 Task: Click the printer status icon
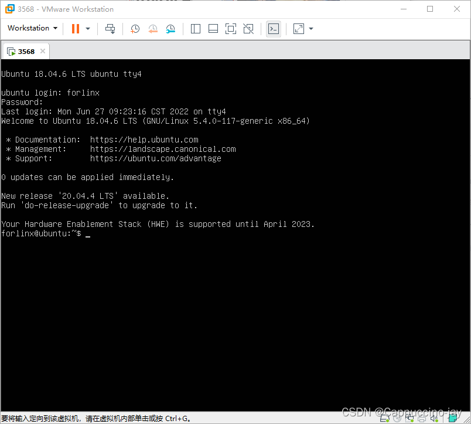[x=422, y=419]
